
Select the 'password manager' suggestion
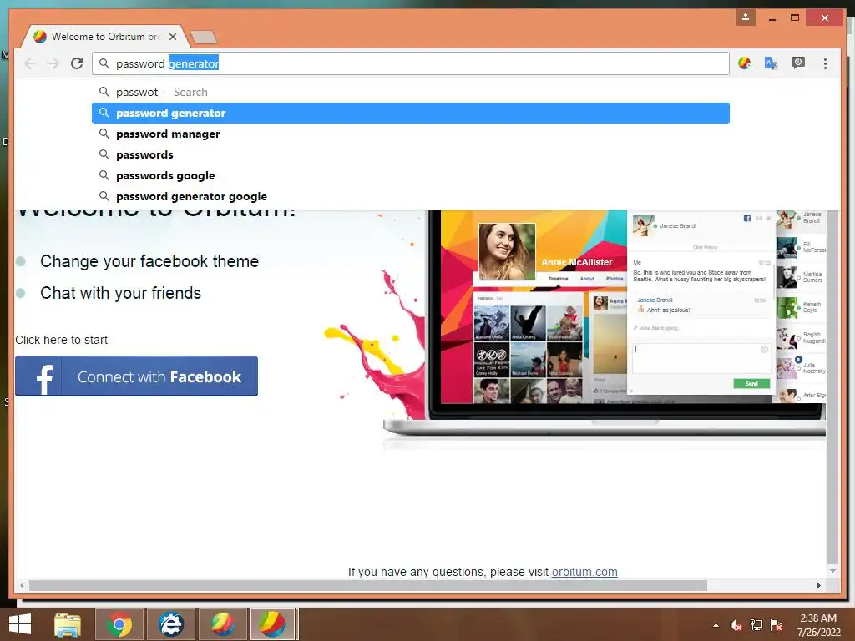[411, 134]
